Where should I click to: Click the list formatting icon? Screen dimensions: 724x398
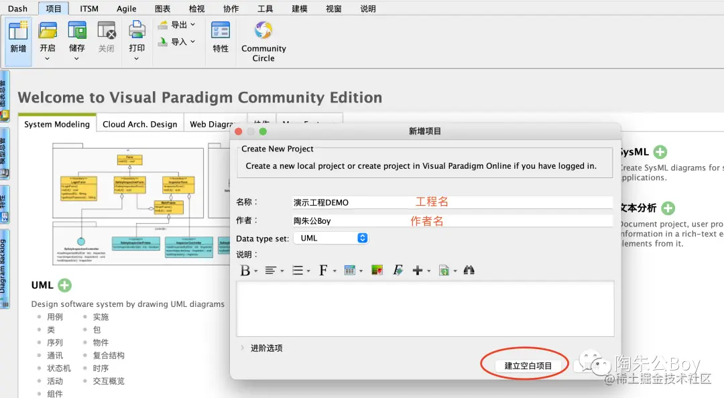(x=298, y=271)
